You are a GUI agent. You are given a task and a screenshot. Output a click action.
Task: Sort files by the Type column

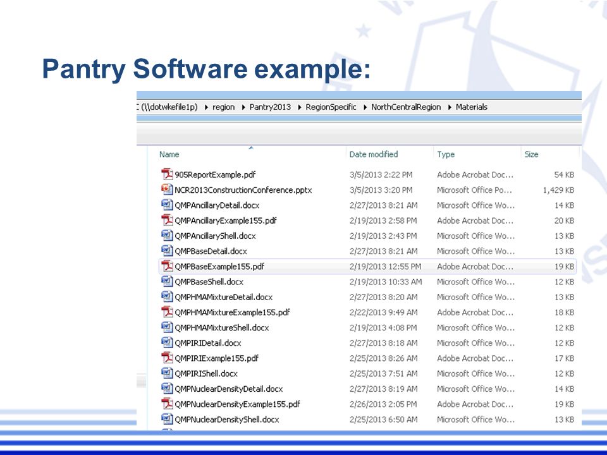[446, 154]
